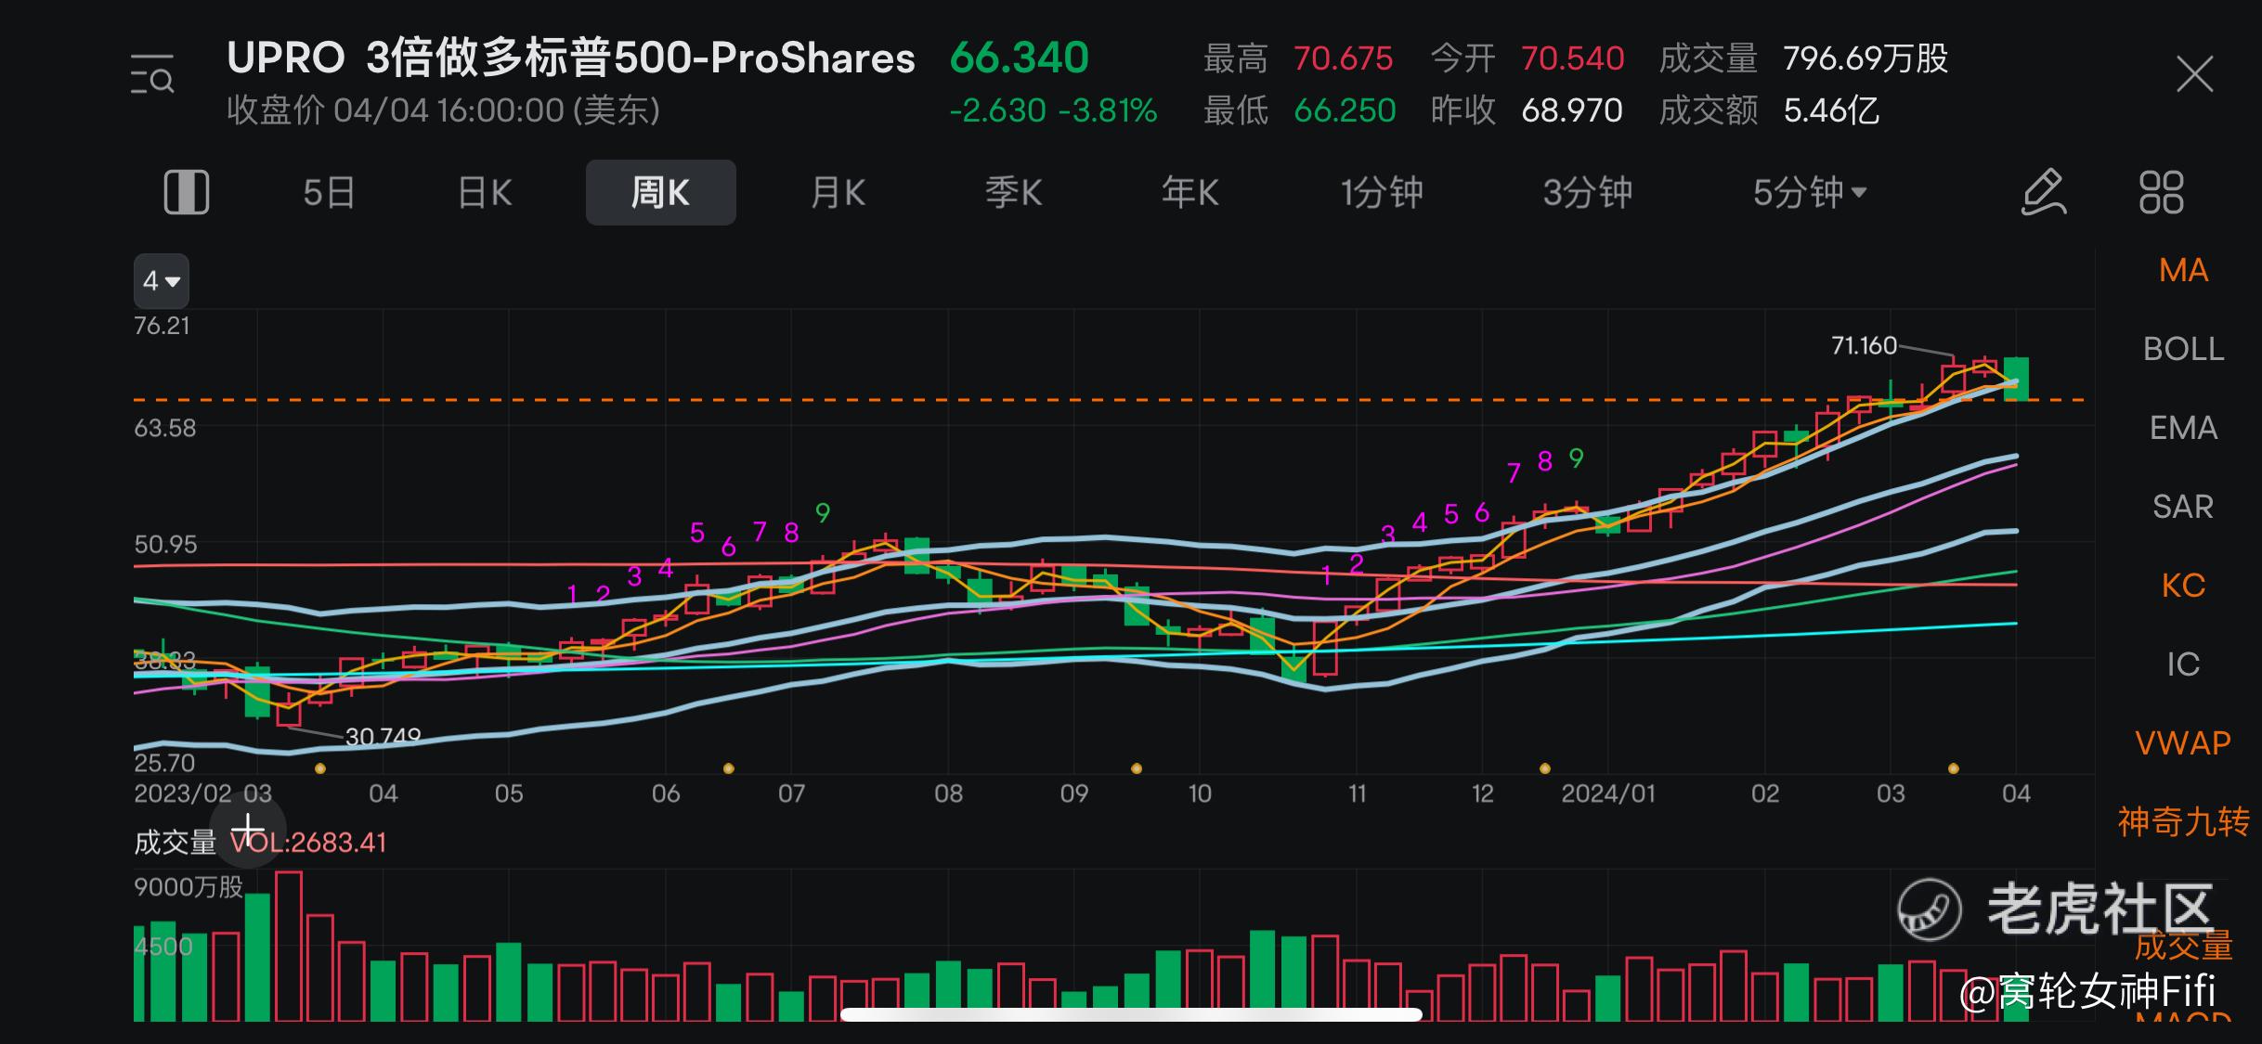Open the stock search list icon
The height and width of the screenshot is (1044, 2262).
pos(152,75)
